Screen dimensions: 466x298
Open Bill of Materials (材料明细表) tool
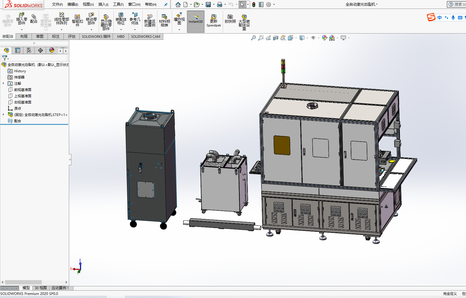point(164,20)
